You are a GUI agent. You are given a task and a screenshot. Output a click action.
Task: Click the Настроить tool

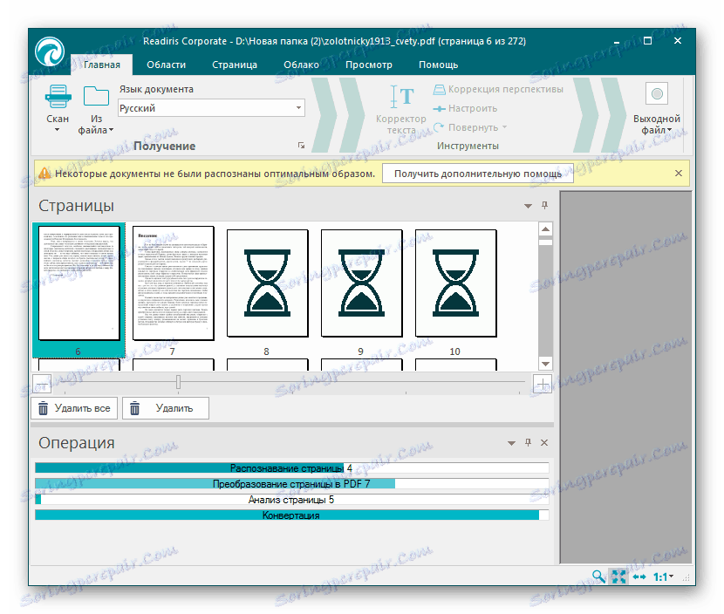click(465, 108)
